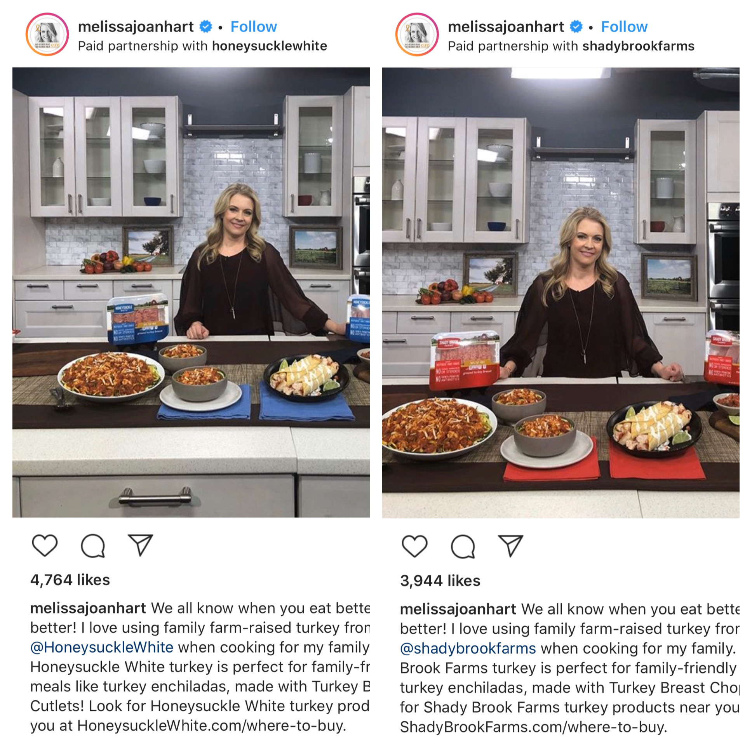Follow melissajoanhart from the right post
This screenshot has height=752, width=752.
[x=624, y=26]
